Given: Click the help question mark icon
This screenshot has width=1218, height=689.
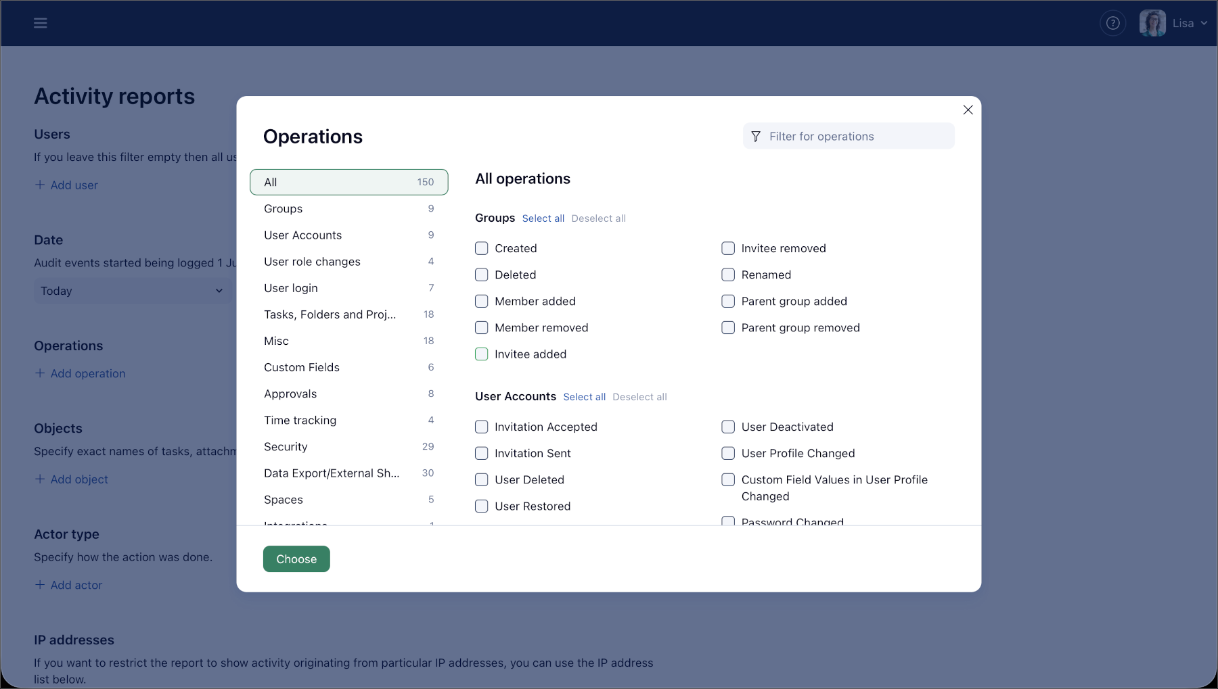Looking at the screenshot, I should 1112,23.
